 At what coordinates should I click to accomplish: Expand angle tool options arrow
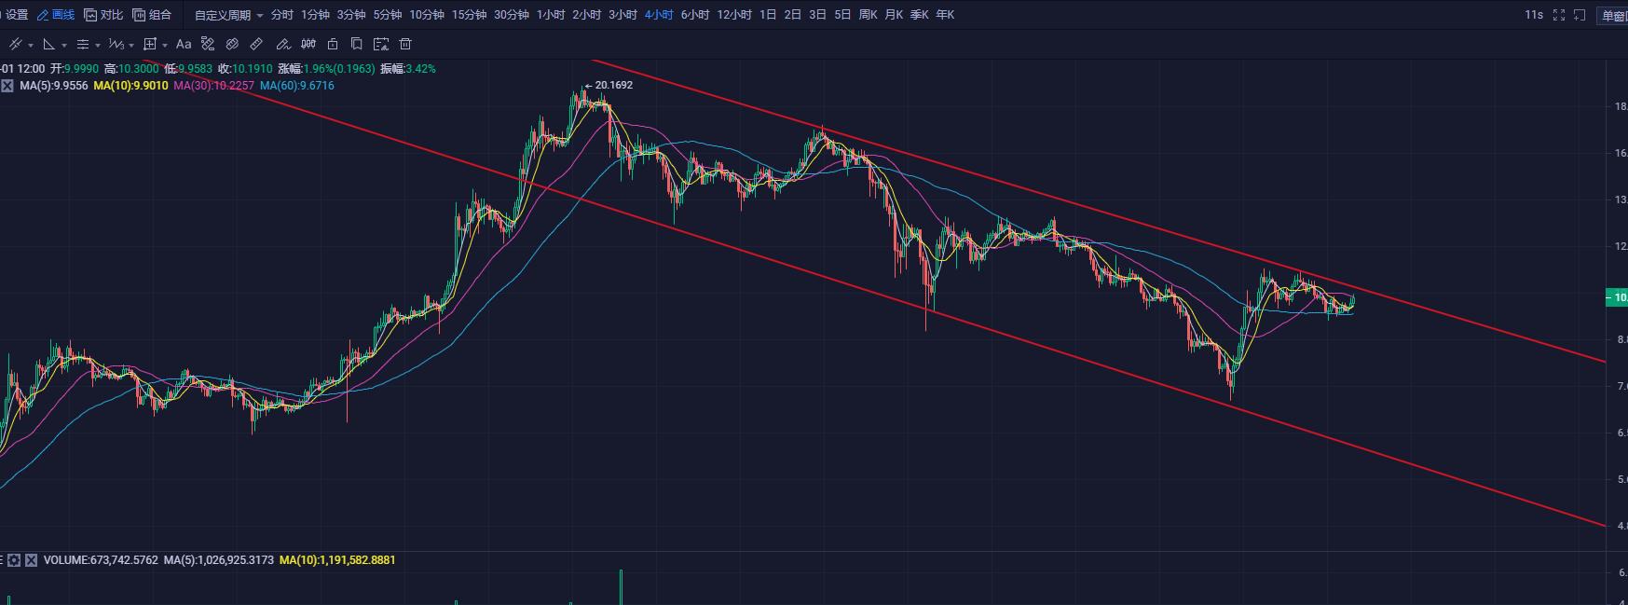(64, 45)
